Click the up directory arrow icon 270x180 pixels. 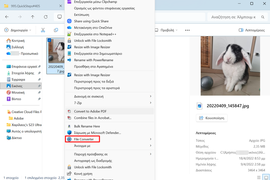(x=33, y=17)
